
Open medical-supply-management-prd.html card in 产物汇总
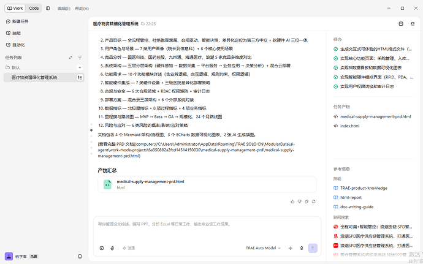[x=207, y=184]
